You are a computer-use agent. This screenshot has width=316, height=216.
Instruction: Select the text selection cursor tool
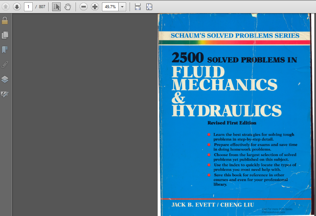pyautogui.click(x=56, y=7)
